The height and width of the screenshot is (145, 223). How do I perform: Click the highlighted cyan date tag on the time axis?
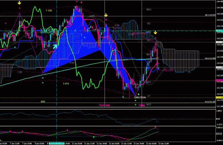pos(57,144)
